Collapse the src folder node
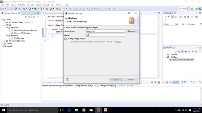Image resolution: width=202 pixels, height=113 pixels. coord(4,25)
